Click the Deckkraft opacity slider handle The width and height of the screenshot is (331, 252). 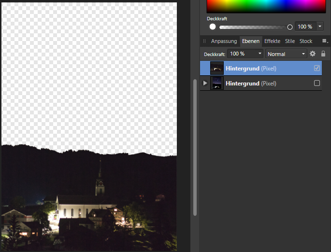click(290, 27)
